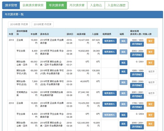Screen dimensions: 164x131
Task: Edit the 2019 正会員 invoice row
Action: [123, 41]
